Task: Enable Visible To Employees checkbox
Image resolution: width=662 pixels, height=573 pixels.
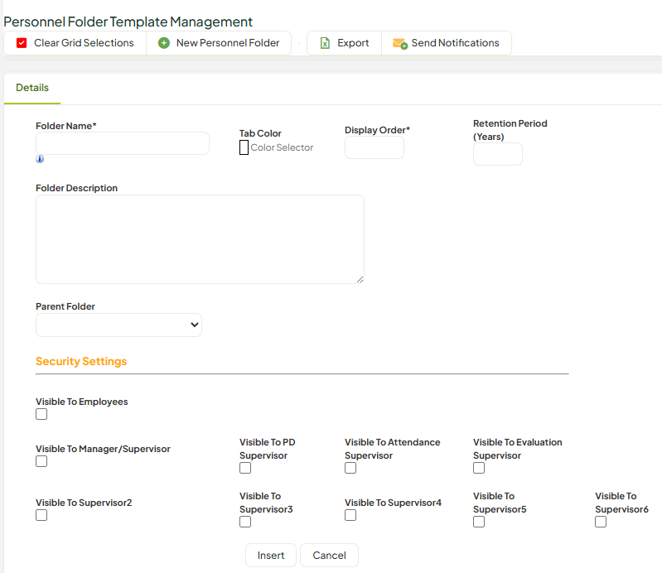Action: (41, 414)
